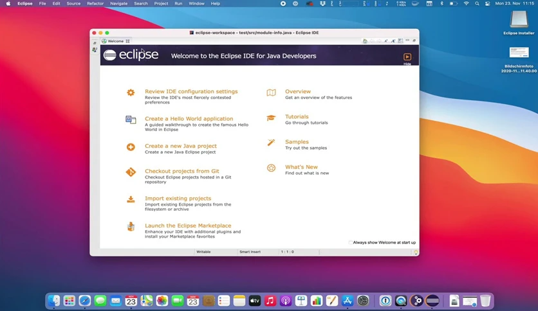Open the Edit menu
The width and height of the screenshot is (538, 311).
[56, 3]
